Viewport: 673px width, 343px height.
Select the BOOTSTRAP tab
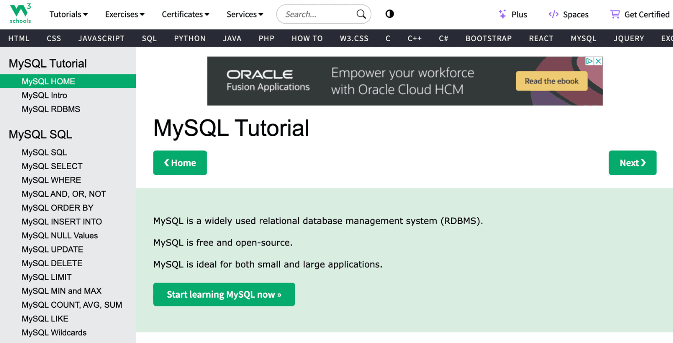point(488,38)
